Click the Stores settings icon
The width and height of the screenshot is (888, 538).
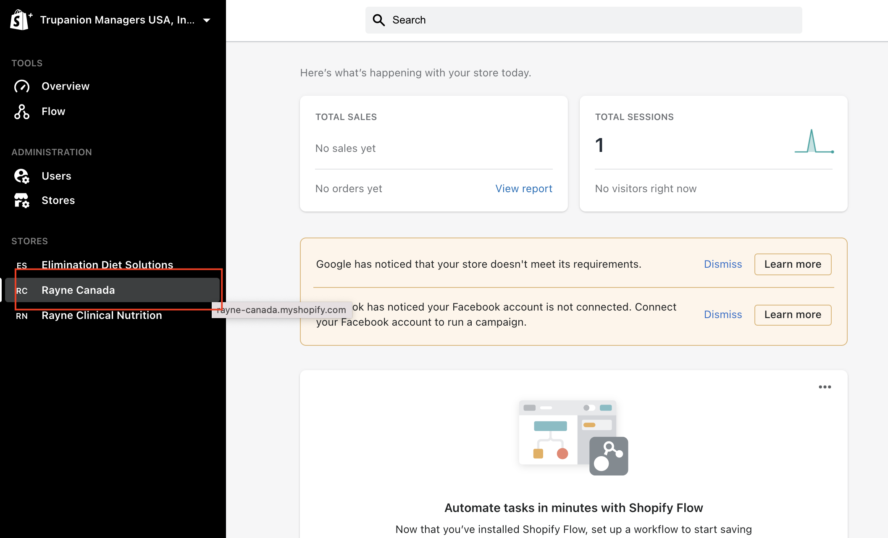tap(22, 201)
